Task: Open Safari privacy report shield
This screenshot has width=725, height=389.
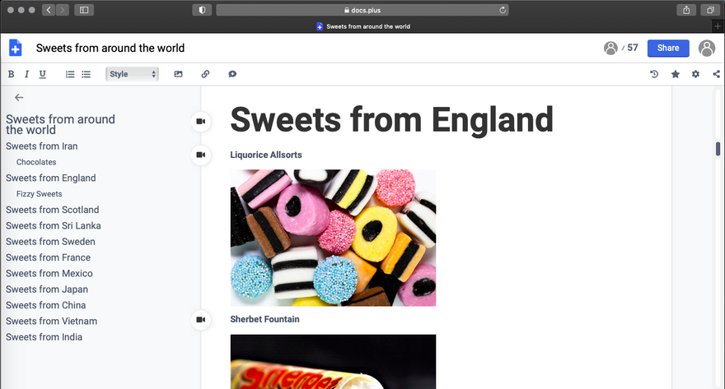Action: pyautogui.click(x=202, y=10)
